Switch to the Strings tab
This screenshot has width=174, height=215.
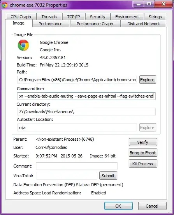pos(155,17)
